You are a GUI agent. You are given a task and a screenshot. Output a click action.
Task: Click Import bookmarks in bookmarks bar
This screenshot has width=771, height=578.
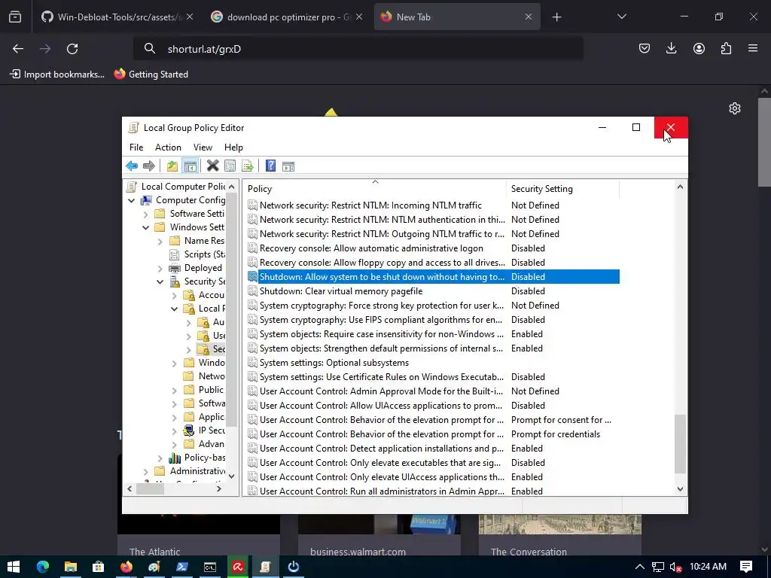(57, 75)
